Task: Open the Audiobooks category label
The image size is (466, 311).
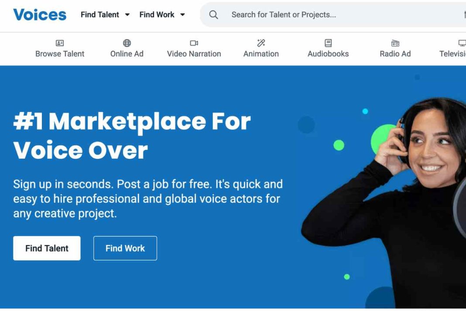Action: click(x=328, y=54)
